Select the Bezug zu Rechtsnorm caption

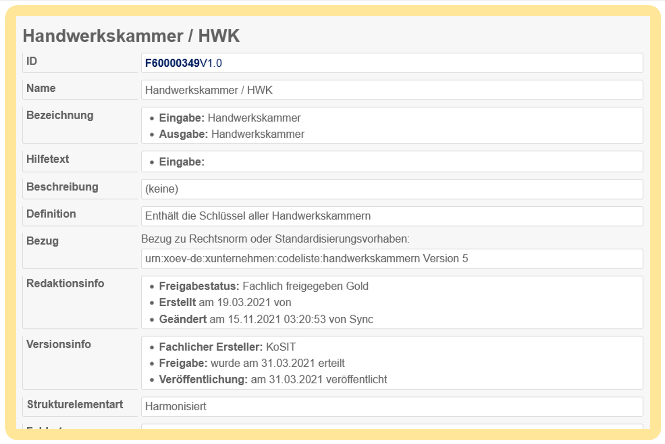pyautogui.click(x=275, y=239)
